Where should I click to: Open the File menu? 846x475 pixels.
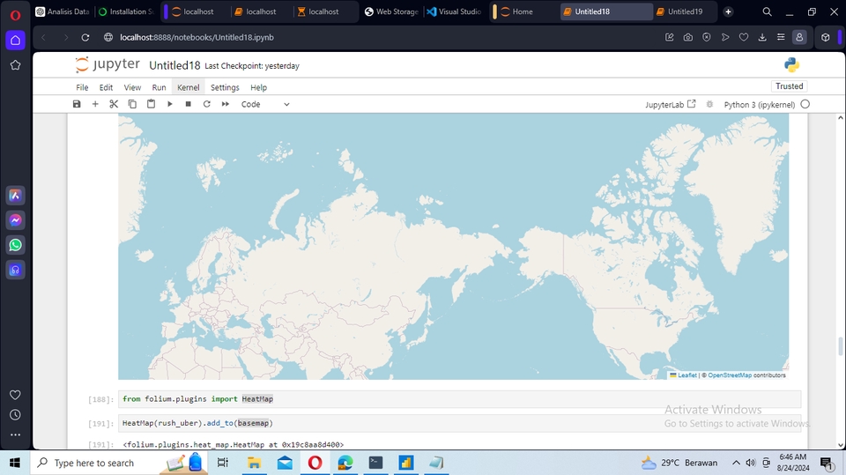pos(82,87)
